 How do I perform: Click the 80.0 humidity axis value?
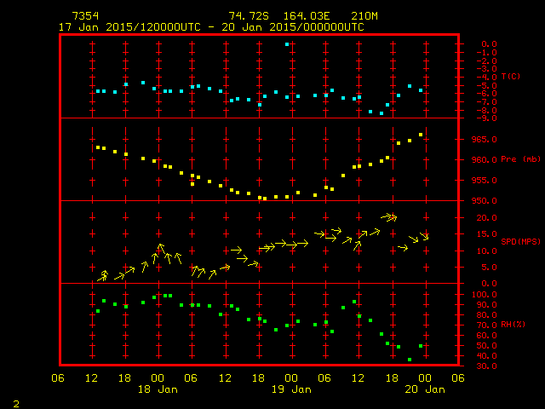pos(486,315)
